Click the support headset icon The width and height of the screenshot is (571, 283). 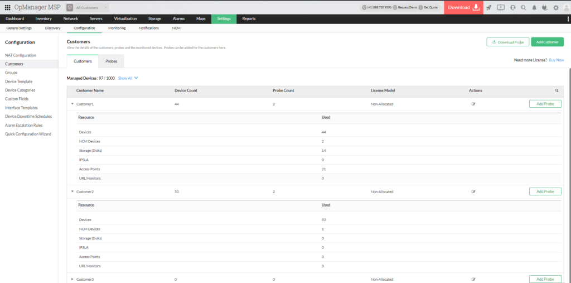512,7
